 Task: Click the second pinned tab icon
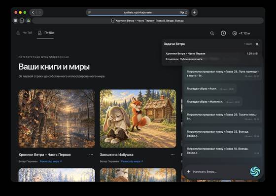click(22, 21)
